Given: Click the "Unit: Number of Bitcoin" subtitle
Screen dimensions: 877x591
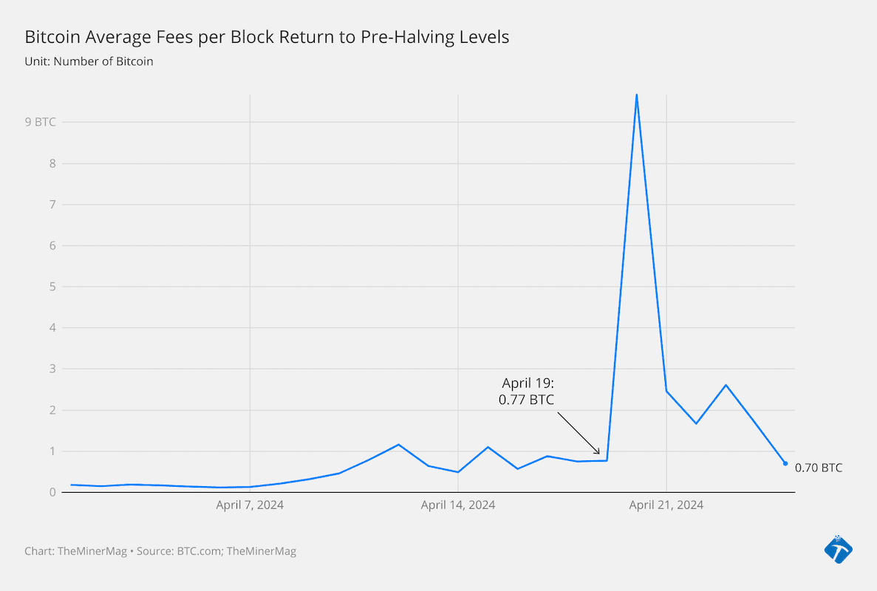Looking at the screenshot, I should [x=89, y=61].
